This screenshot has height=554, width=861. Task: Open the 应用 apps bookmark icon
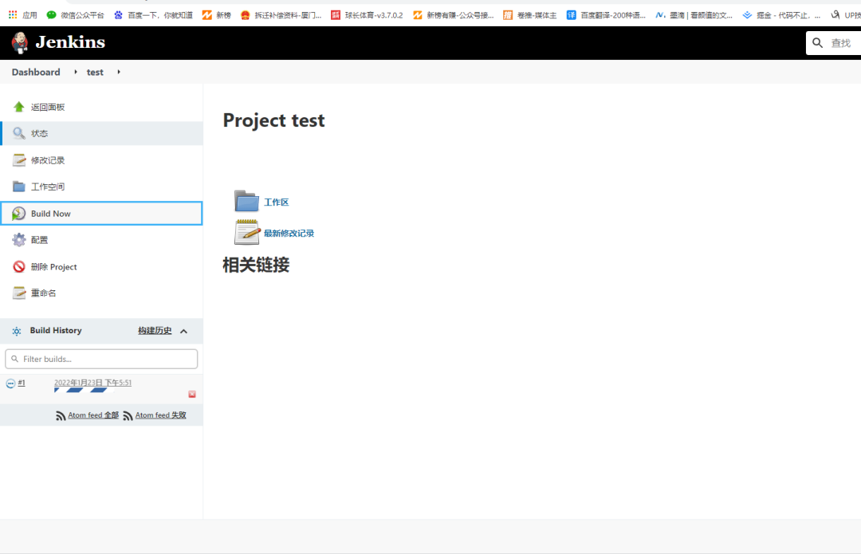(x=13, y=15)
